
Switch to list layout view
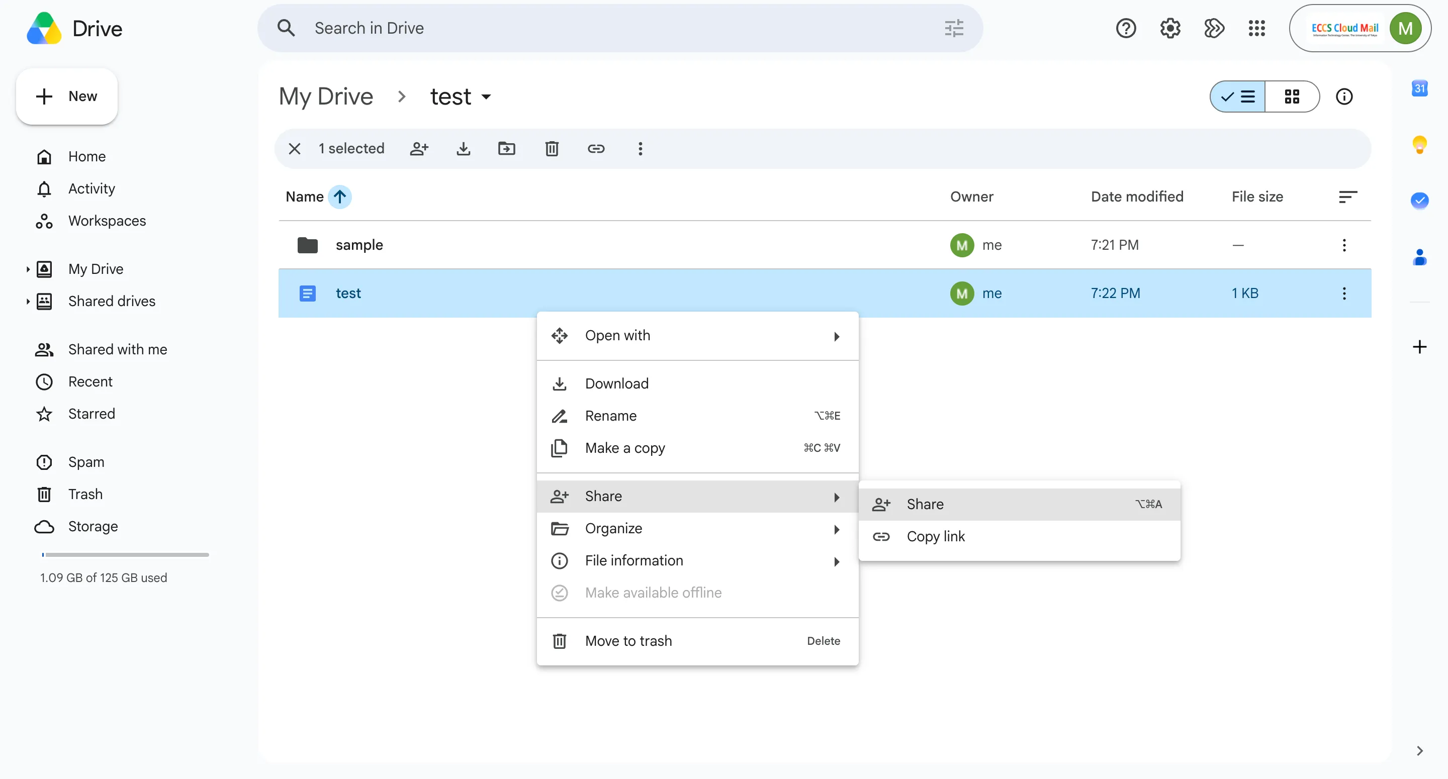click(1238, 96)
